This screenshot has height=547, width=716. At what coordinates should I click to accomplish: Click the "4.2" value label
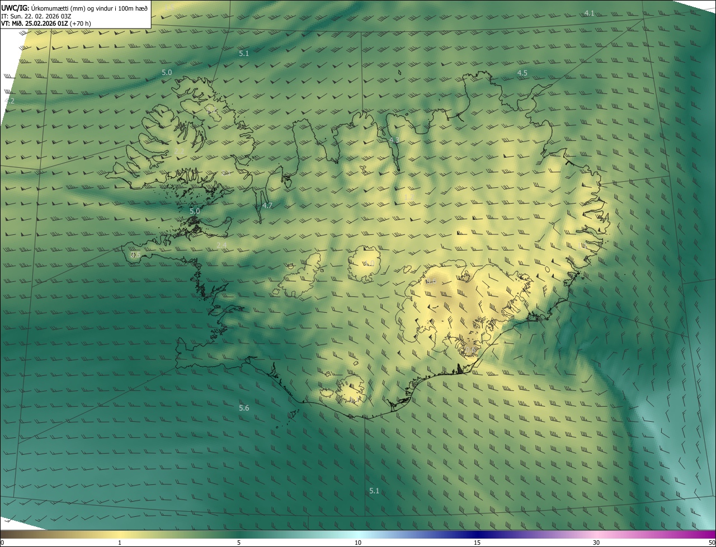(x=10, y=101)
